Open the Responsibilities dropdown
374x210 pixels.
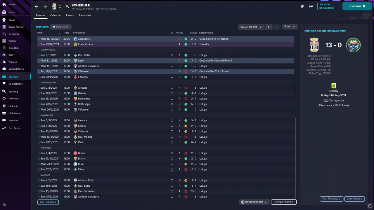point(254,202)
